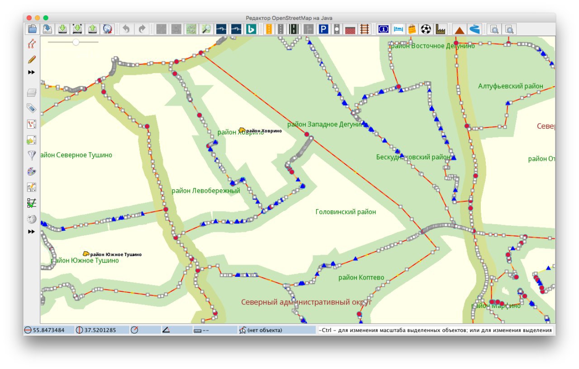Open search with the magnifier icon

[x=206, y=29]
